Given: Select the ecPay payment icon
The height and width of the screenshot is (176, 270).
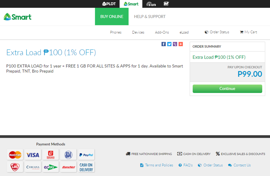Looking at the screenshot, I should pos(51,167).
